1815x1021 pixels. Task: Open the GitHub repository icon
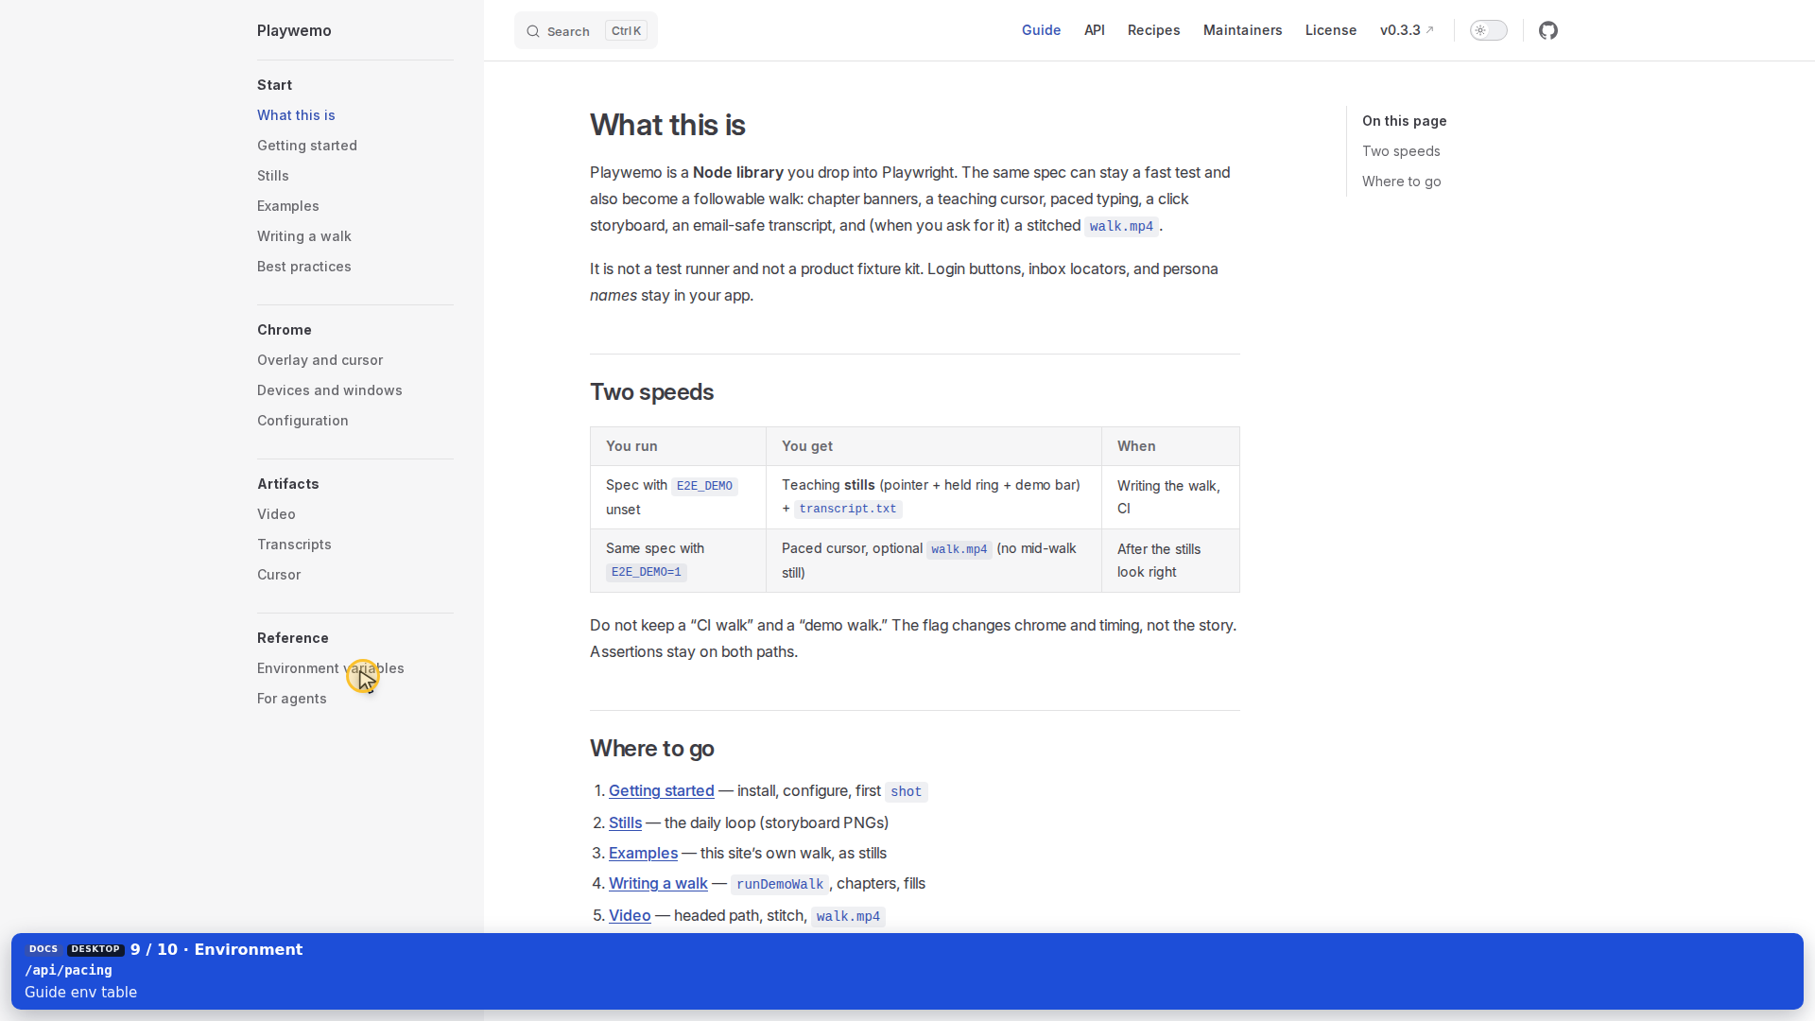pos(1547,30)
